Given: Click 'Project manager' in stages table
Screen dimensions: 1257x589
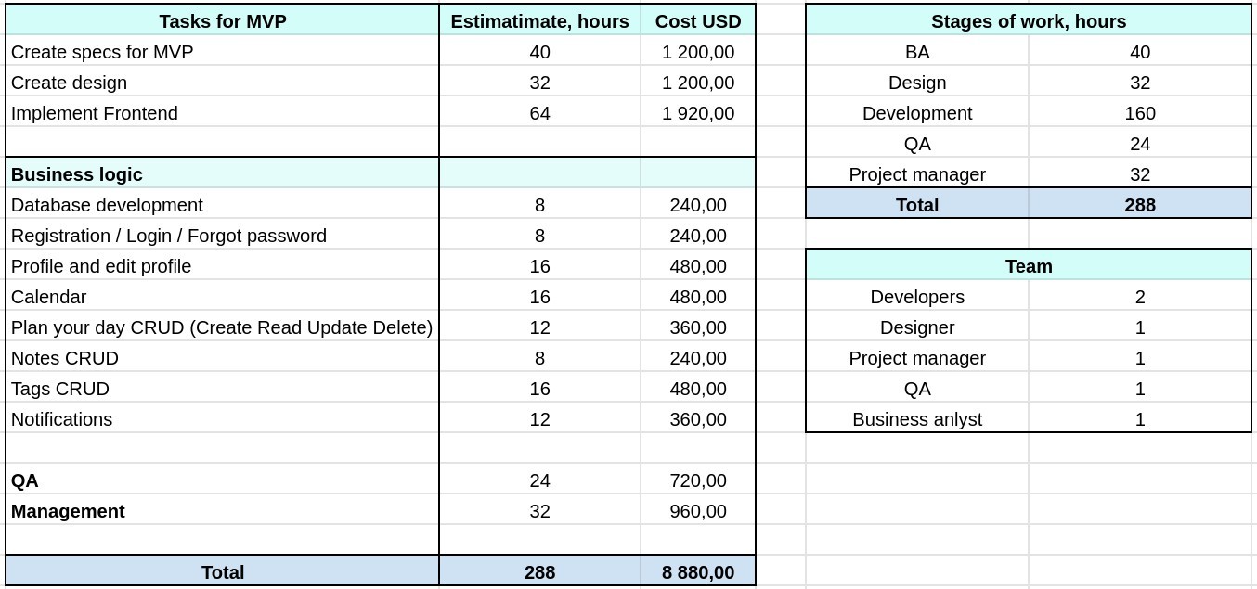Looking at the screenshot, I should pos(917,174).
